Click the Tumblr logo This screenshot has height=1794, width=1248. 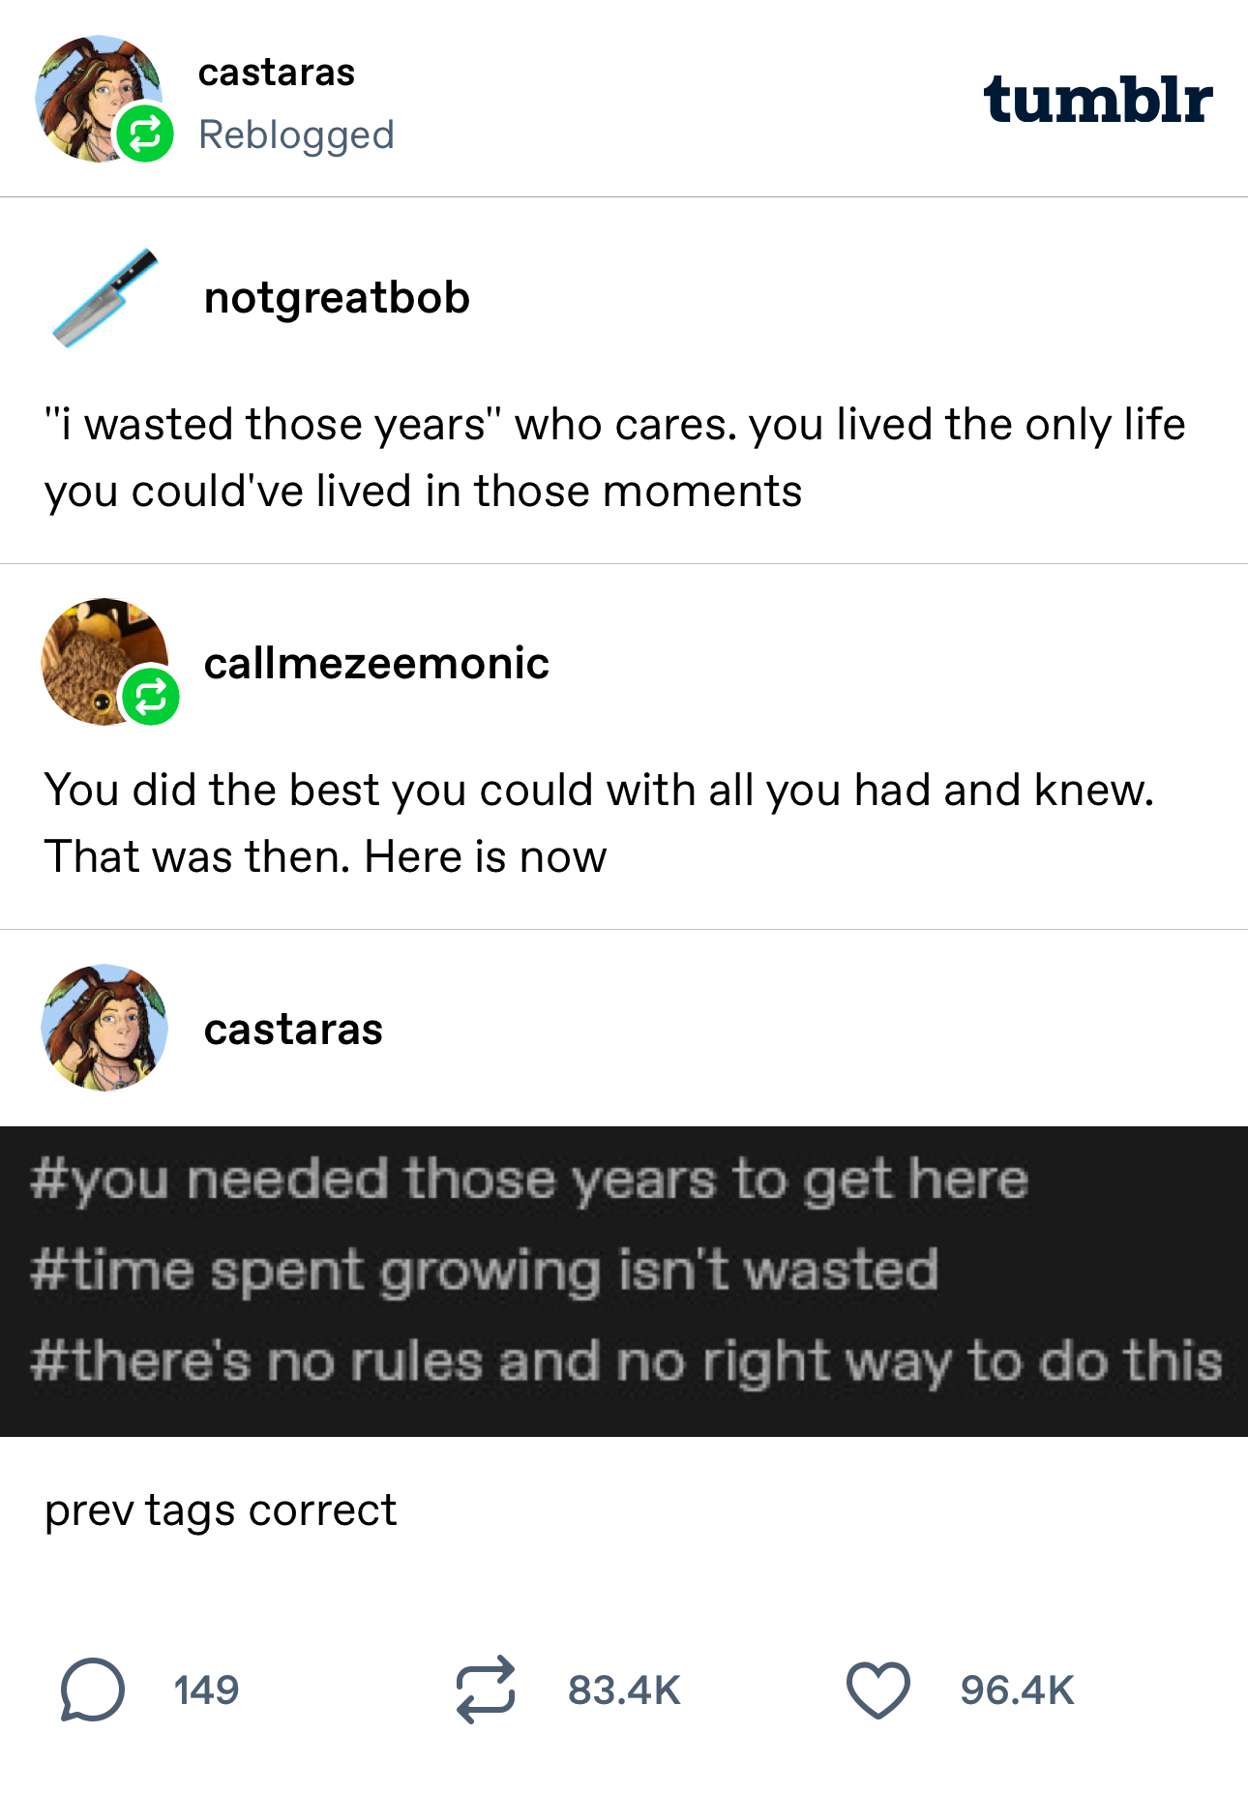tap(1097, 100)
